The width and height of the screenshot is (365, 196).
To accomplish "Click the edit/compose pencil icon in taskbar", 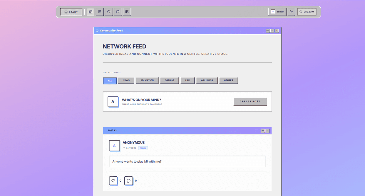I will click(100, 12).
